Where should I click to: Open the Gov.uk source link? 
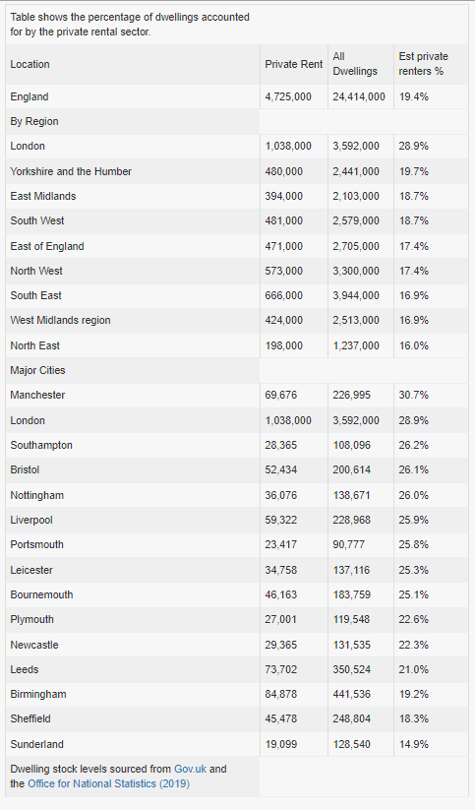[x=190, y=769]
